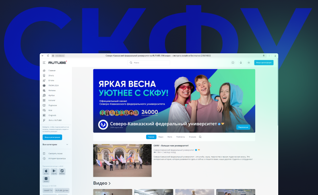Viewport: 318px width, 195px height.
Task: Click the RUTUBE Детям button
Action: 62,191
